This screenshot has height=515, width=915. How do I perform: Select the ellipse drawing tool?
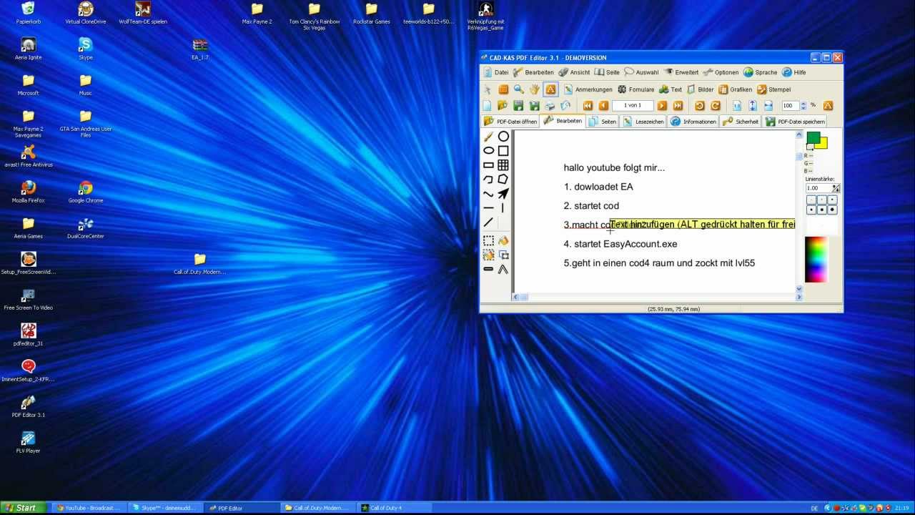click(x=489, y=150)
